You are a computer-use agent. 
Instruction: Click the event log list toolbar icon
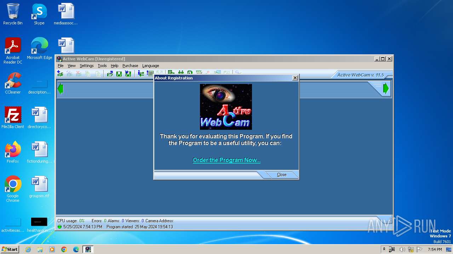pyautogui.click(x=150, y=73)
